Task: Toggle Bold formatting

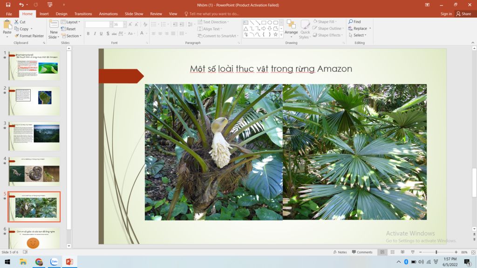Action: pyautogui.click(x=88, y=33)
